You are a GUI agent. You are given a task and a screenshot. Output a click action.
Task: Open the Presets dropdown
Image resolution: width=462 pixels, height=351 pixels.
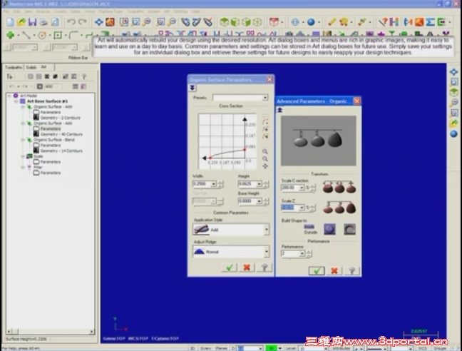[265, 98]
